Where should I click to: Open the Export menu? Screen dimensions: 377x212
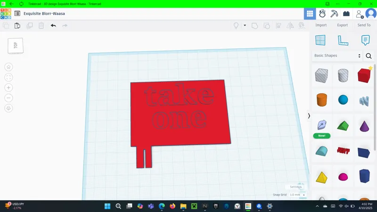pyautogui.click(x=343, y=25)
